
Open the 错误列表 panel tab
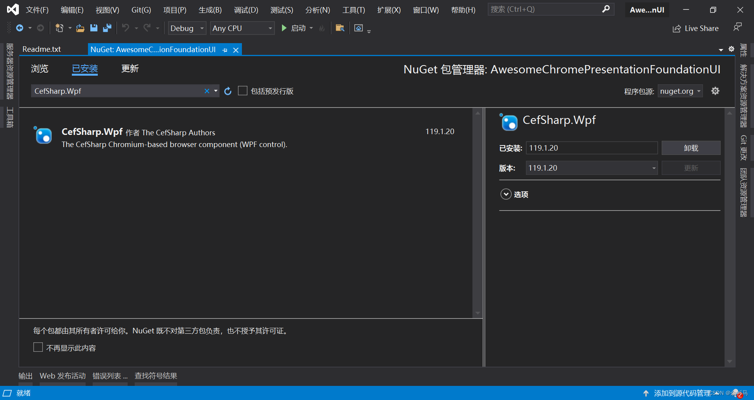coord(110,376)
